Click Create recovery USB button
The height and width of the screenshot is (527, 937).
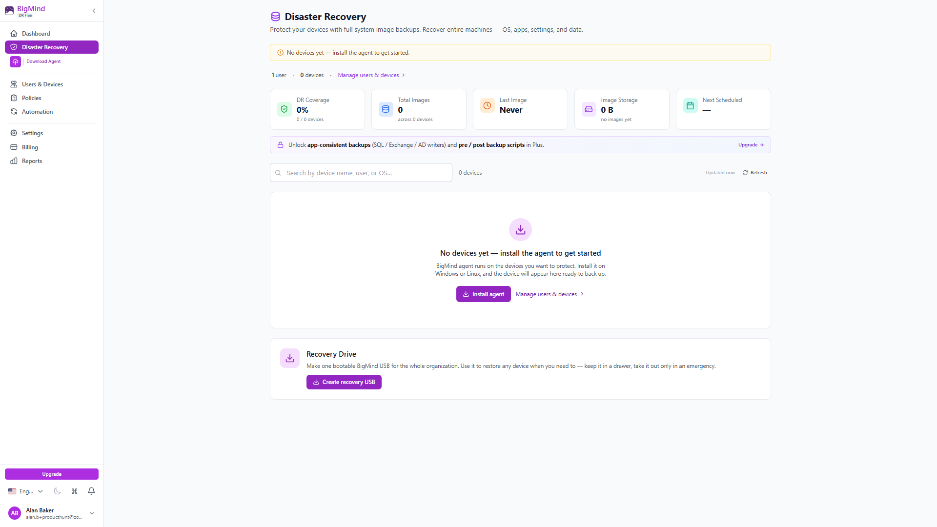point(344,382)
